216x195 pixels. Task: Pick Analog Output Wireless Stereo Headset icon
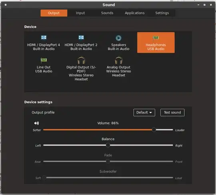[119, 60]
